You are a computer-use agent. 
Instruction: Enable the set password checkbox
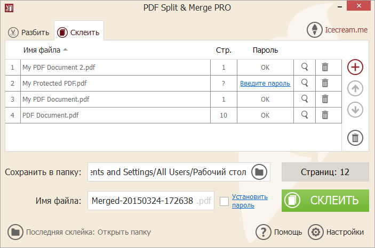point(224,201)
